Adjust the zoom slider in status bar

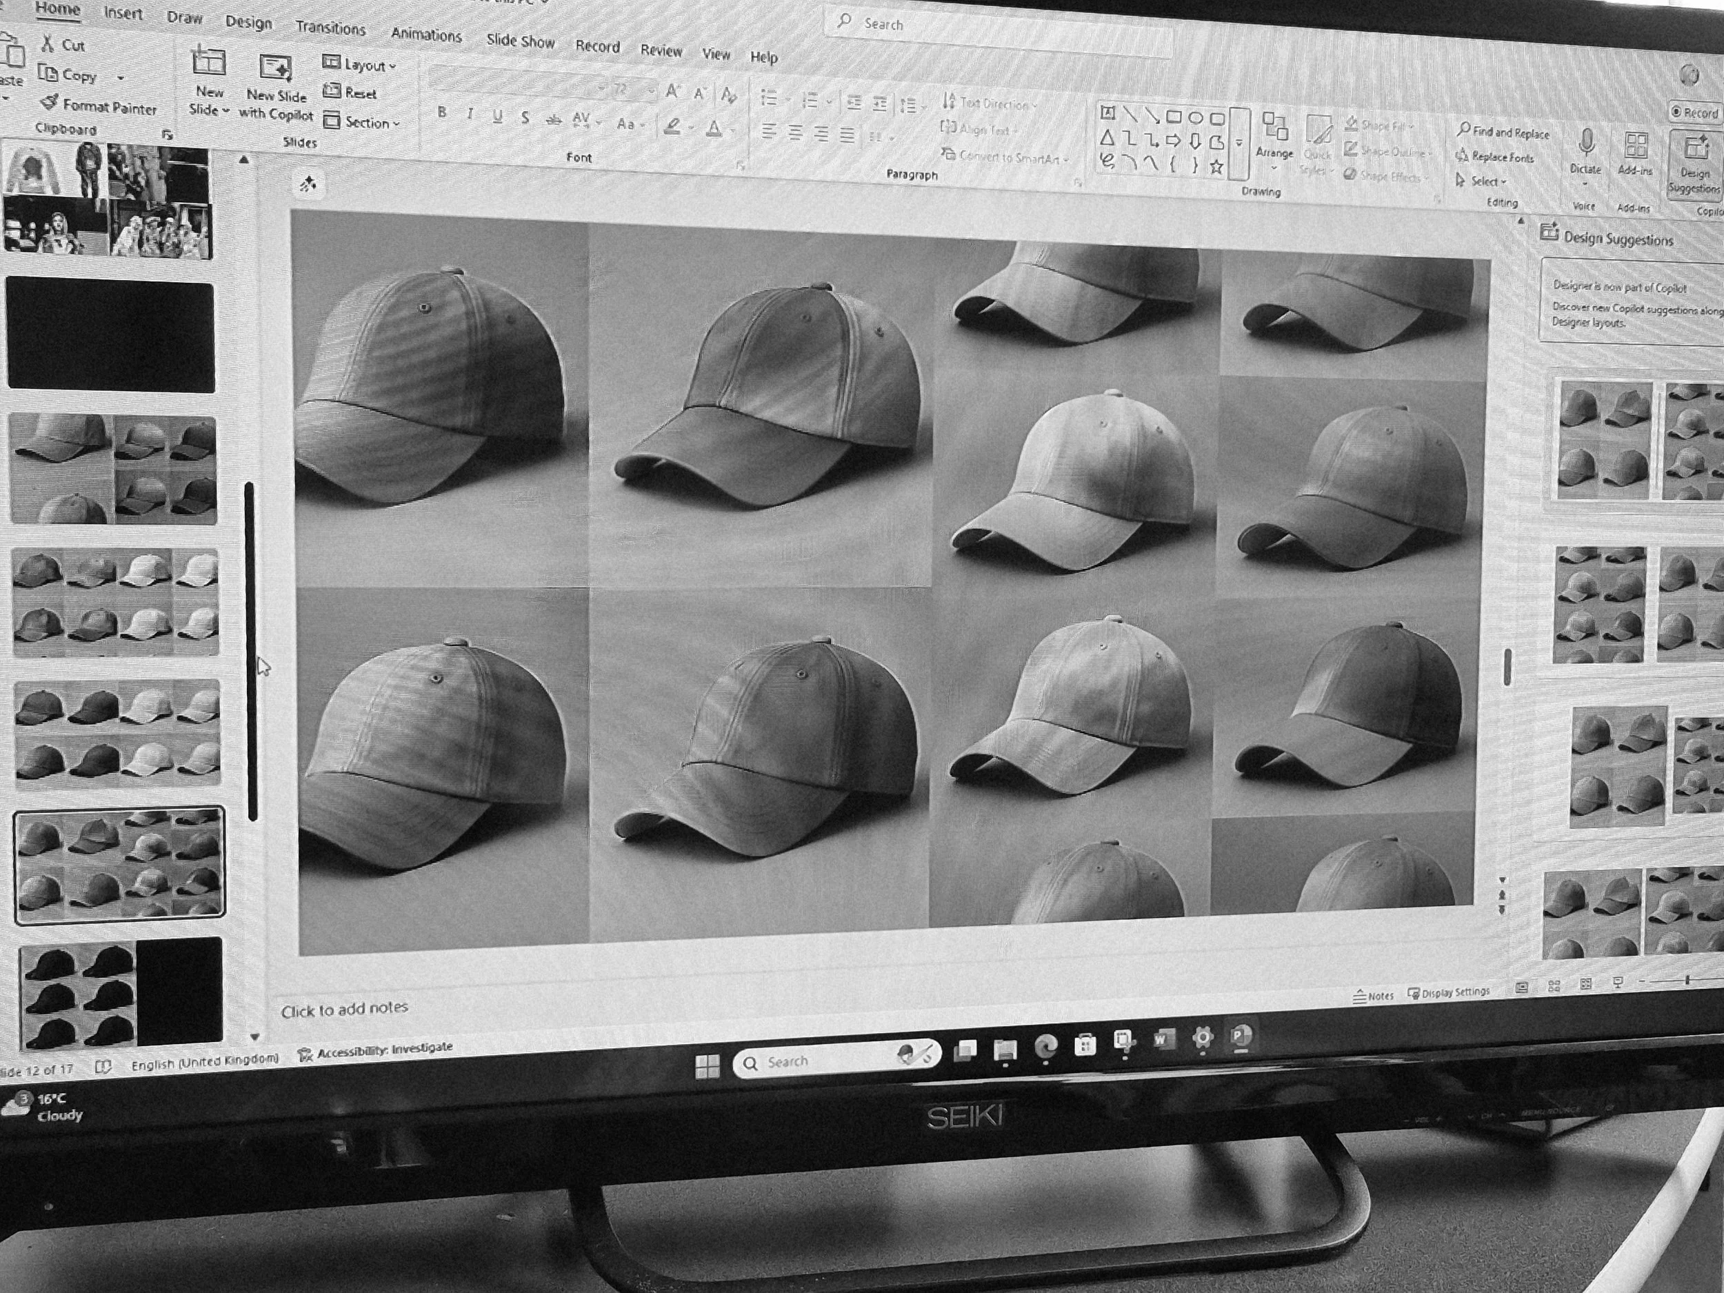tap(1688, 980)
